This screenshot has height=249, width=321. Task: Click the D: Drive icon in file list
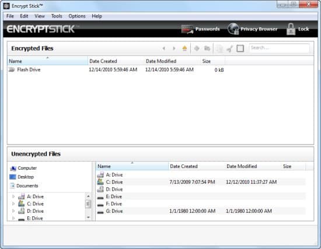coord(100,190)
